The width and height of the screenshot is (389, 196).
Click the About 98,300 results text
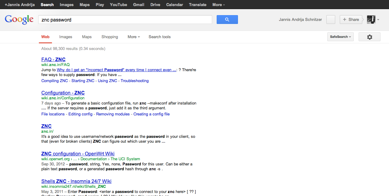pos(73,48)
